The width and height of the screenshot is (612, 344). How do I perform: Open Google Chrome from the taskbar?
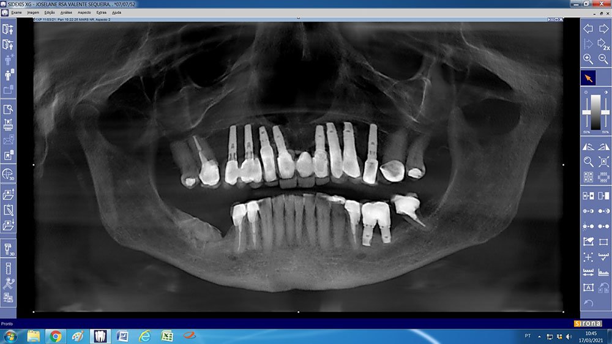(55, 336)
